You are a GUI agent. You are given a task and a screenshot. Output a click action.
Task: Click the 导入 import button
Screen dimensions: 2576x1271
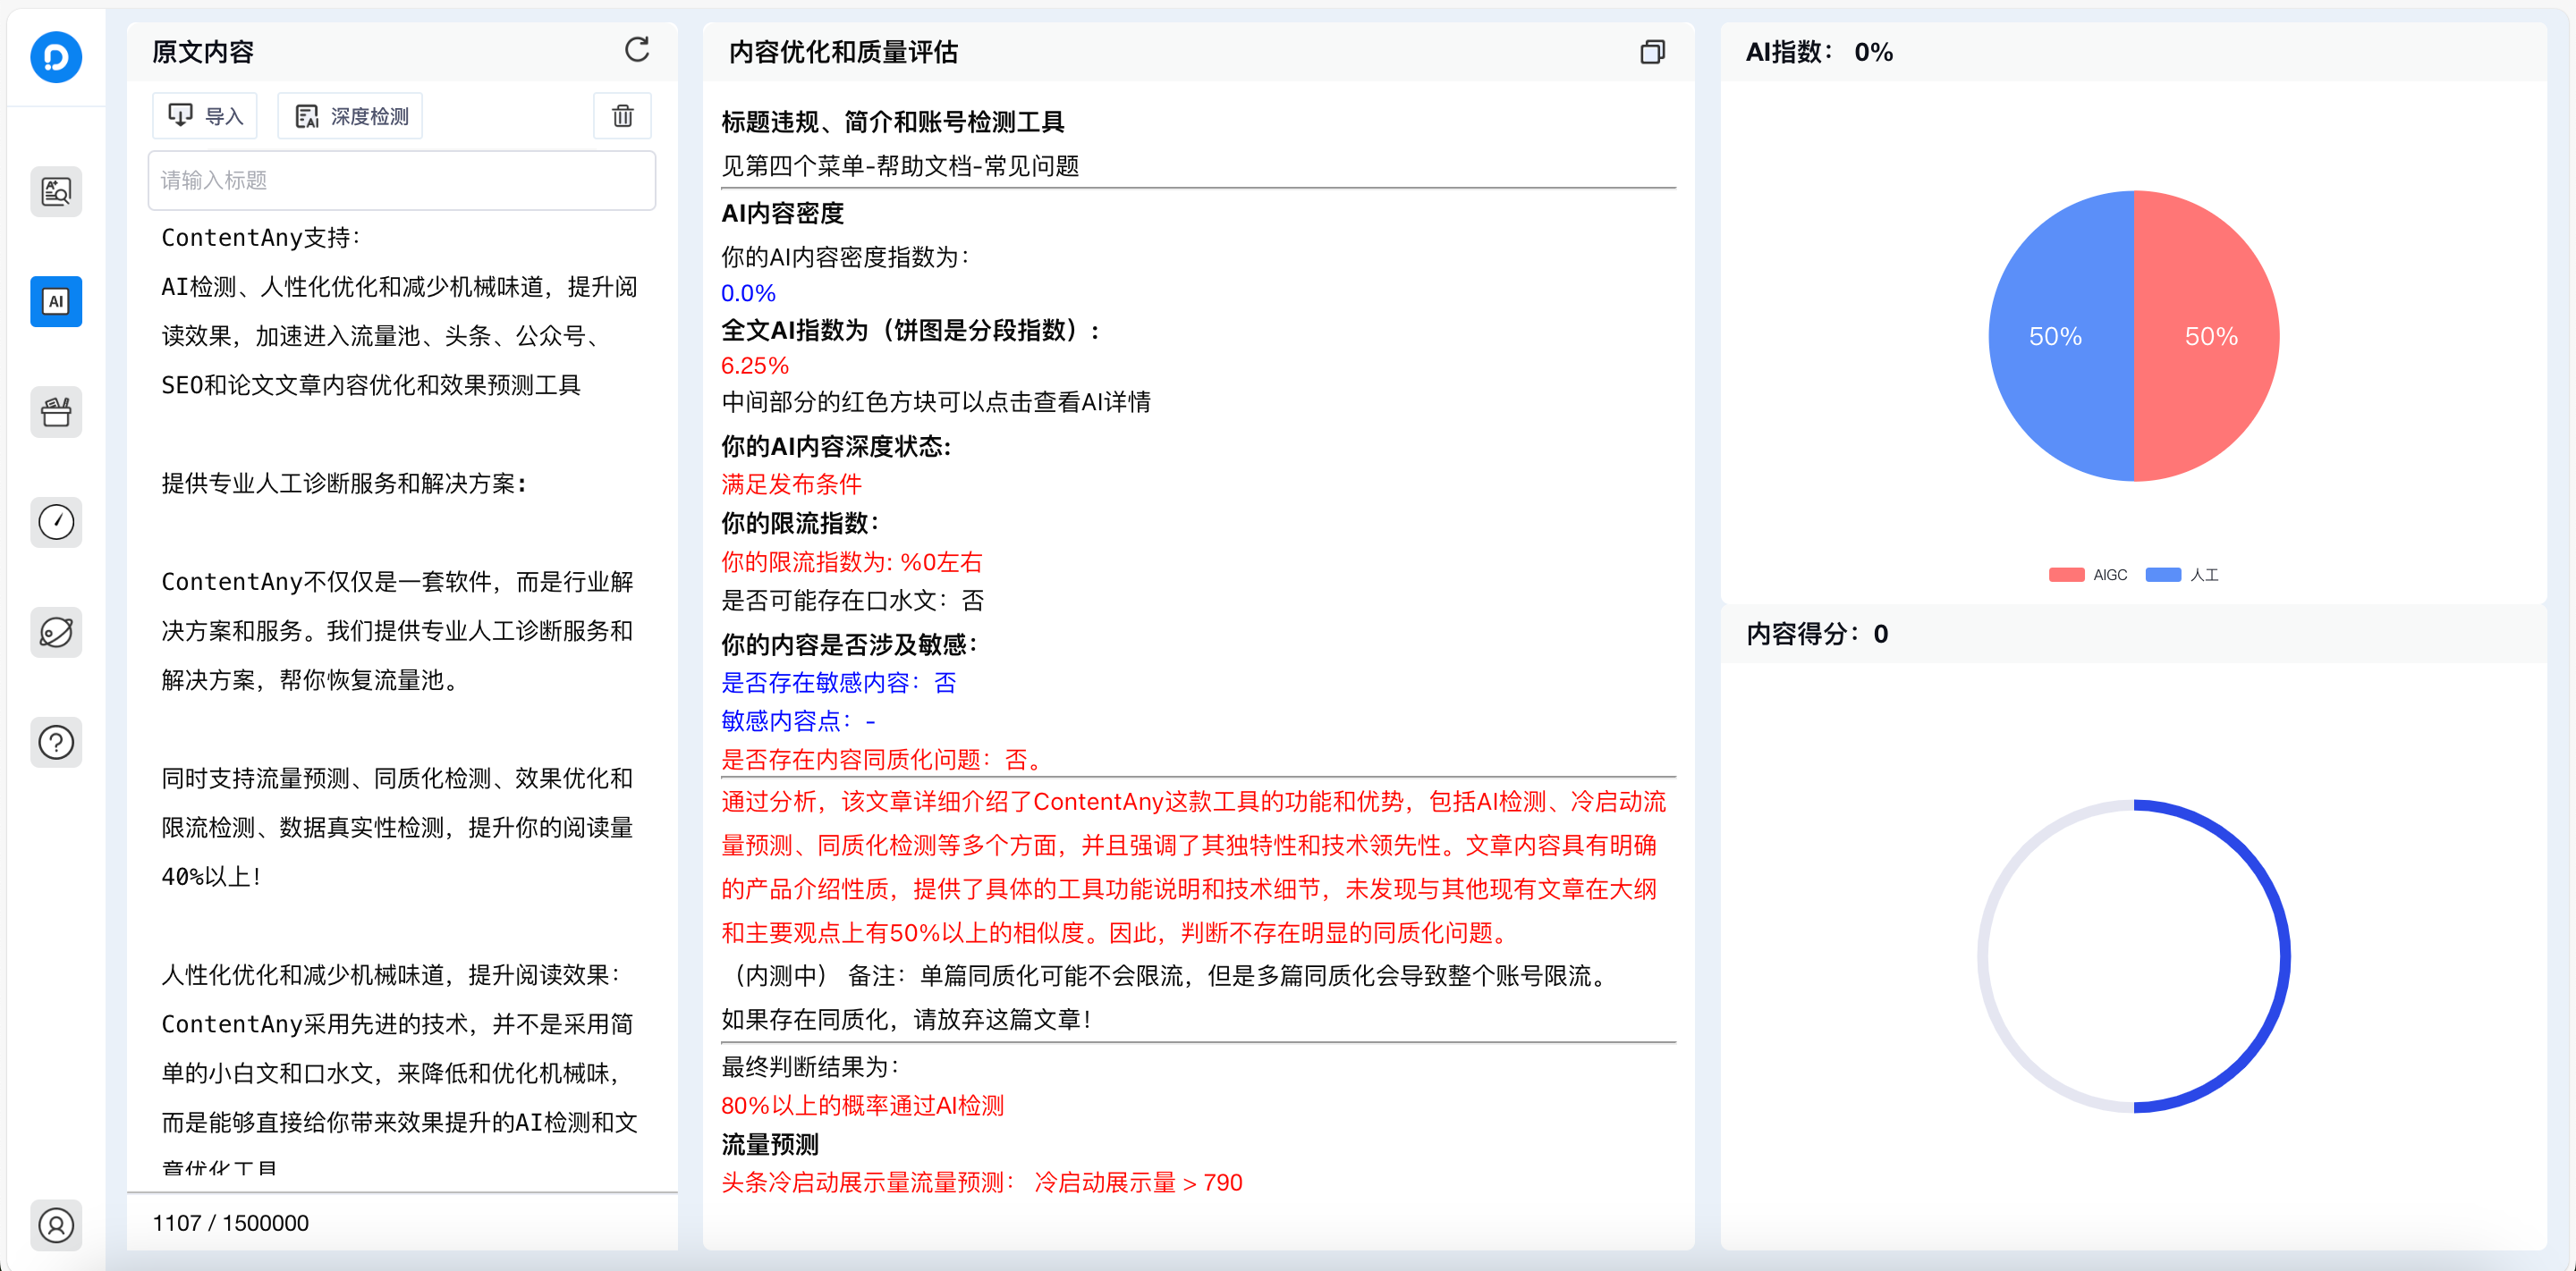205,116
